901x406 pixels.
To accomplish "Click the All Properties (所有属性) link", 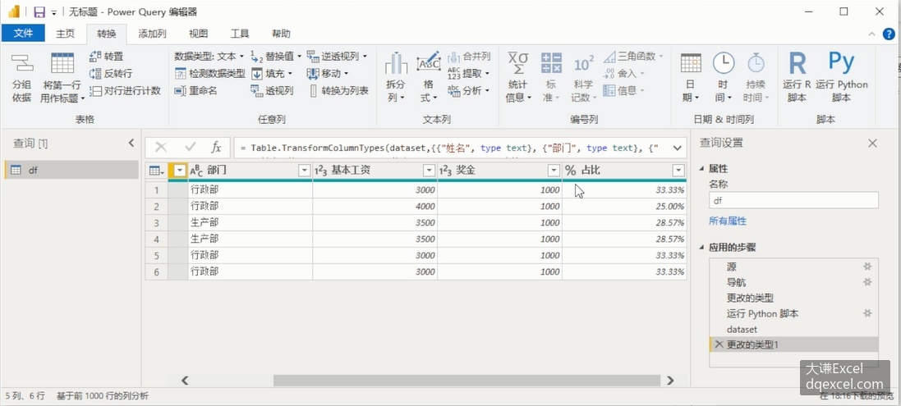I will pos(728,221).
